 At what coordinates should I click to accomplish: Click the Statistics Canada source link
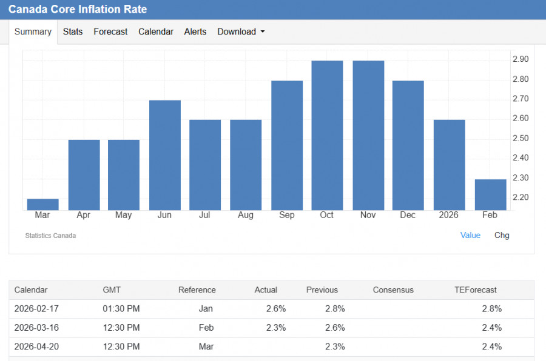[50, 236]
